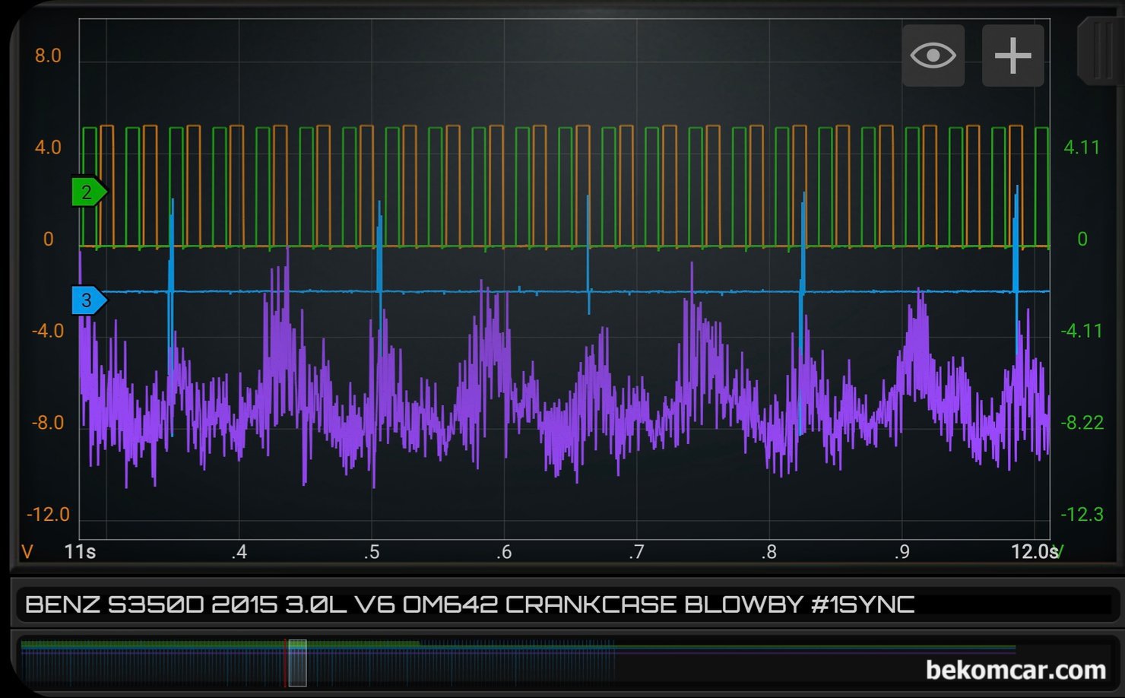This screenshot has height=698, width=1125.
Task: Toggle the eye visibility icon
Action: (933, 56)
